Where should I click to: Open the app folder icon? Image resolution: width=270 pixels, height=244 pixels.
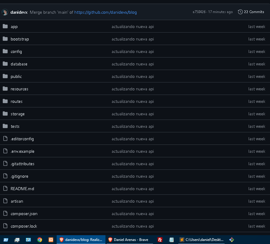click(x=5, y=26)
